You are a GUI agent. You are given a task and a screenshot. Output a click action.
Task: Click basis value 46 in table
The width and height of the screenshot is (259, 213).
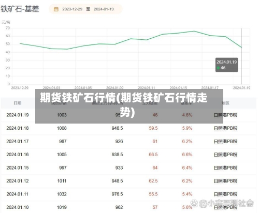point(155,115)
